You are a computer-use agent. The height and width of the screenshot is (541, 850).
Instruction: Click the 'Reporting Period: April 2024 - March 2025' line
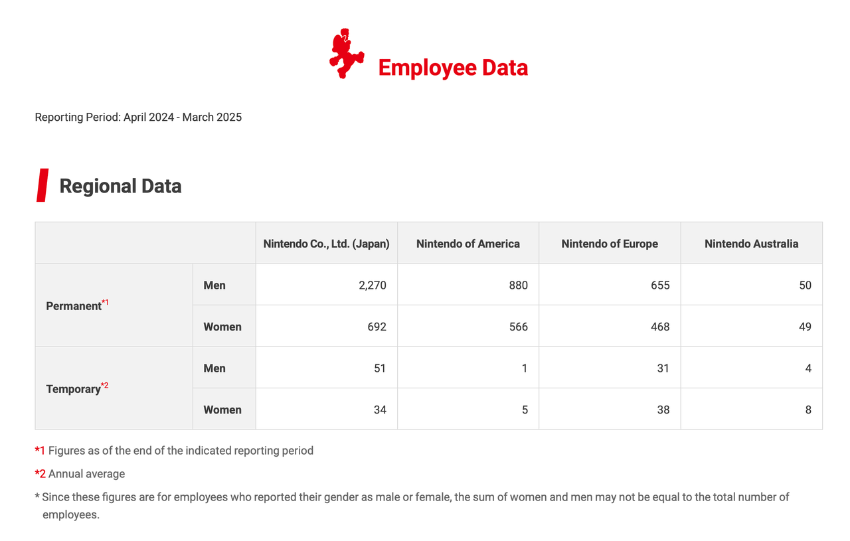(138, 117)
